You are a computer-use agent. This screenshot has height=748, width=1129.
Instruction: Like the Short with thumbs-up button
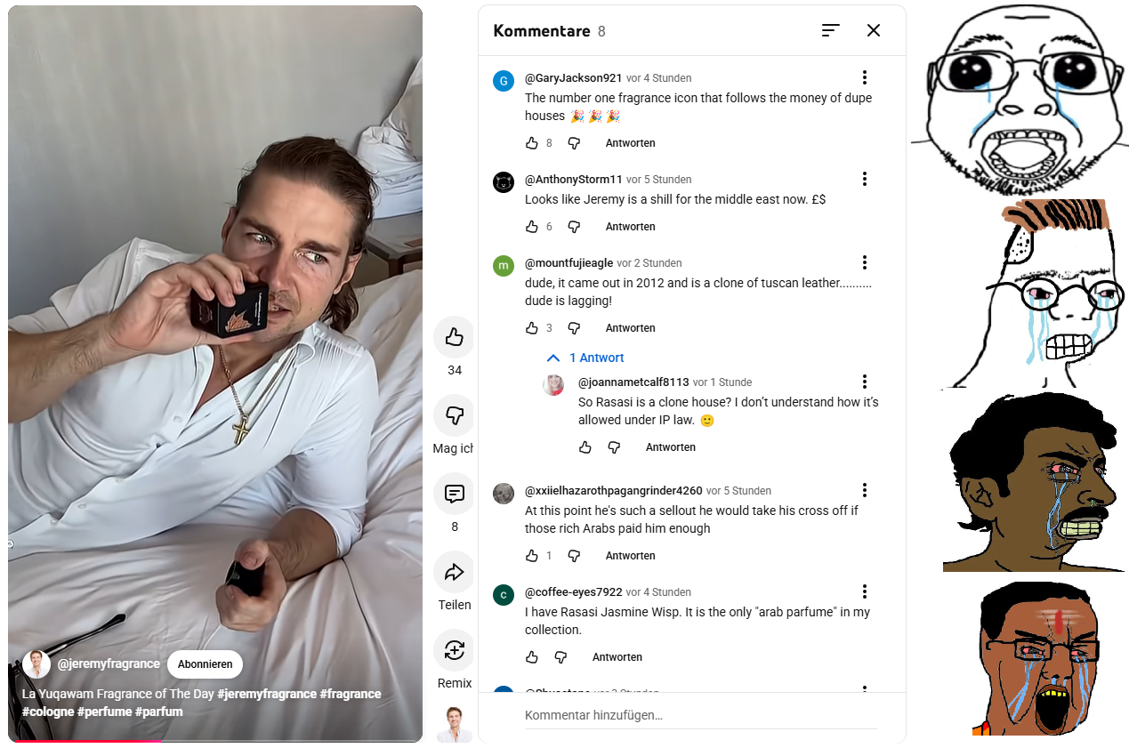455,337
